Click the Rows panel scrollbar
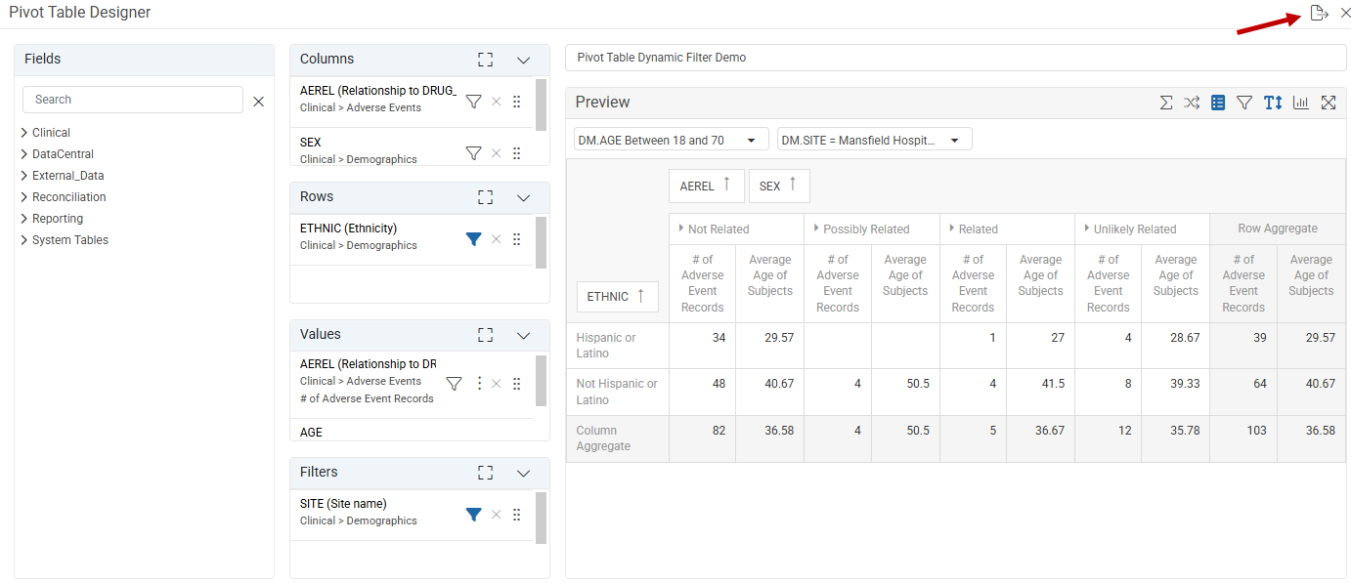 pos(541,242)
